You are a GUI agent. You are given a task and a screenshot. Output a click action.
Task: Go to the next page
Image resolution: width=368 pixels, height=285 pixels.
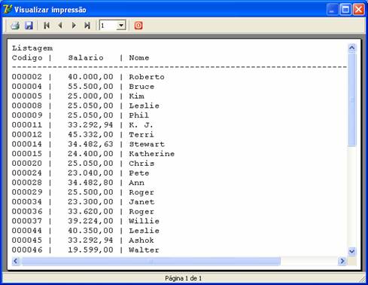click(x=74, y=26)
